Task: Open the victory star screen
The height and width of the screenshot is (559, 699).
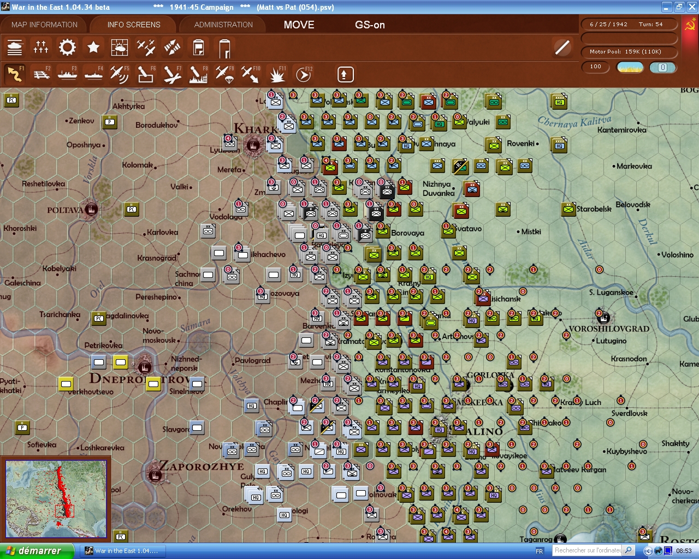Action: tap(93, 48)
